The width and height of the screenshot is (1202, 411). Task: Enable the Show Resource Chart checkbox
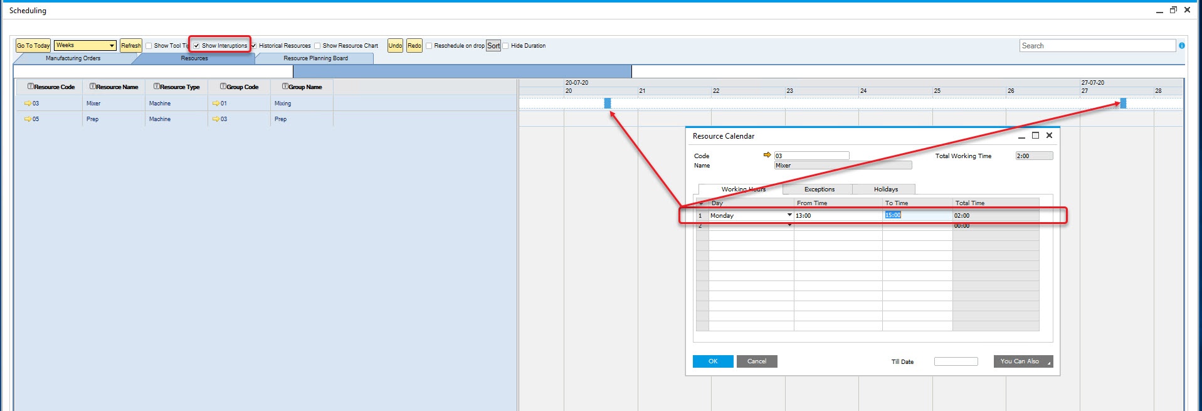tap(317, 46)
